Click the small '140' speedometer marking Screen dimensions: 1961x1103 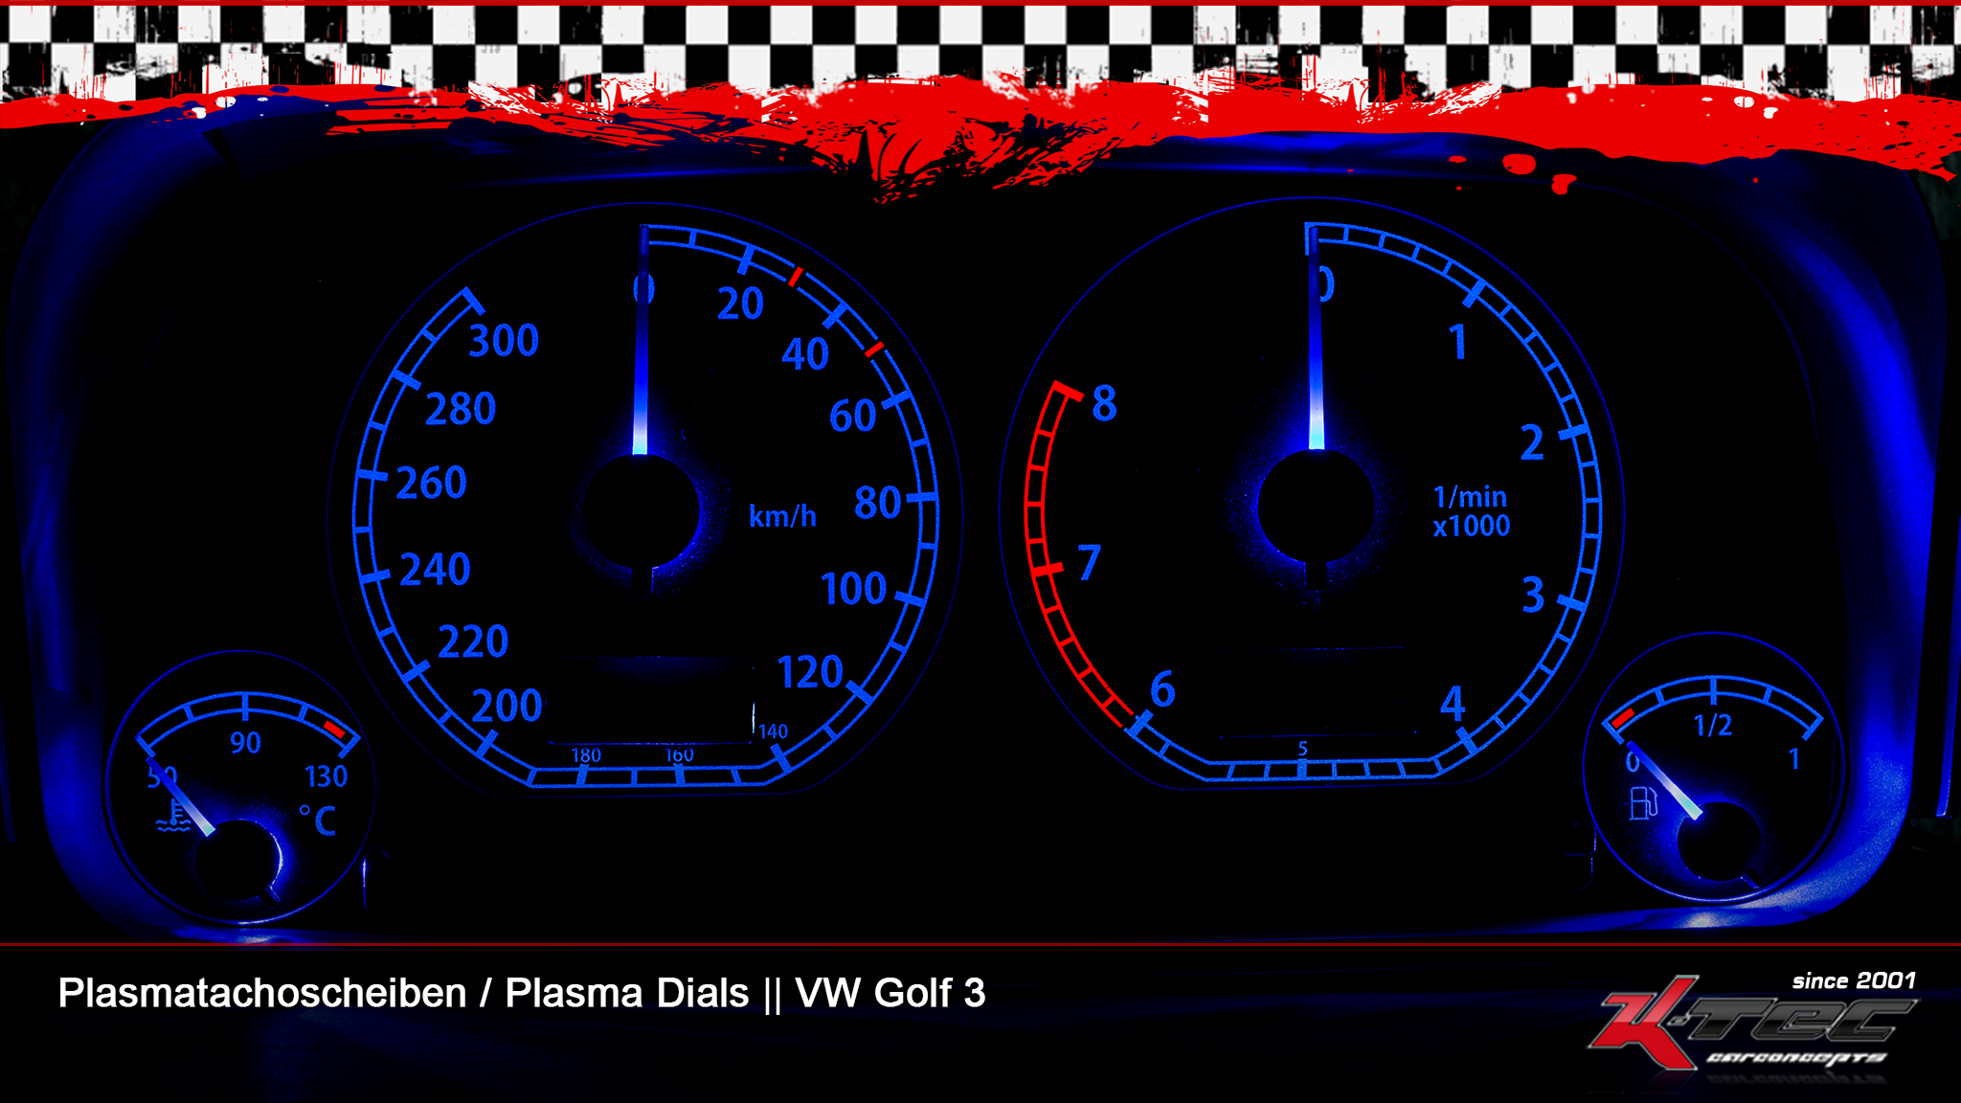pos(774,732)
